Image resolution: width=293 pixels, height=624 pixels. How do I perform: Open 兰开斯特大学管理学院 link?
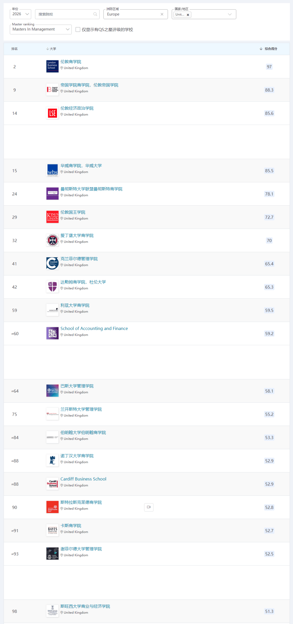81,409
